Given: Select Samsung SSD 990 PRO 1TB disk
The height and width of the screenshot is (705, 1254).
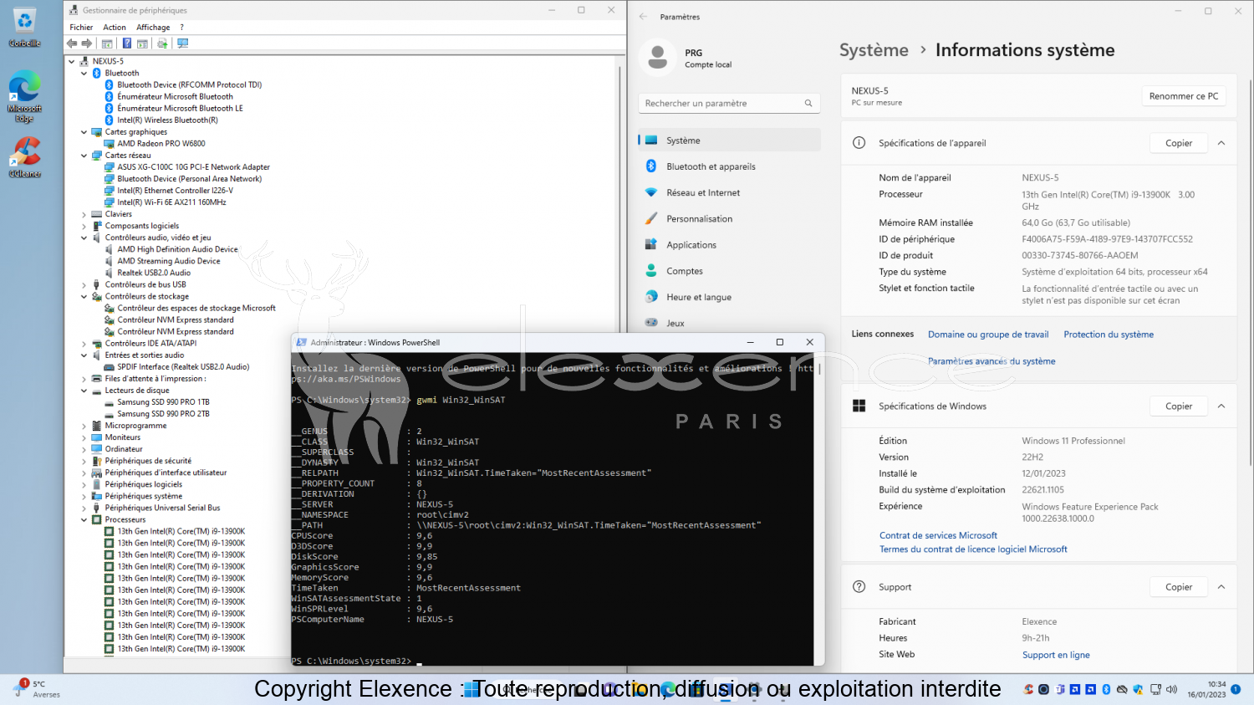Looking at the screenshot, I should [163, 402].
